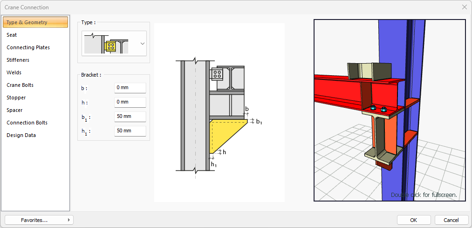Click the yellow bracket in the diagram
Screen dimensions: 472x228
point(225,133)
